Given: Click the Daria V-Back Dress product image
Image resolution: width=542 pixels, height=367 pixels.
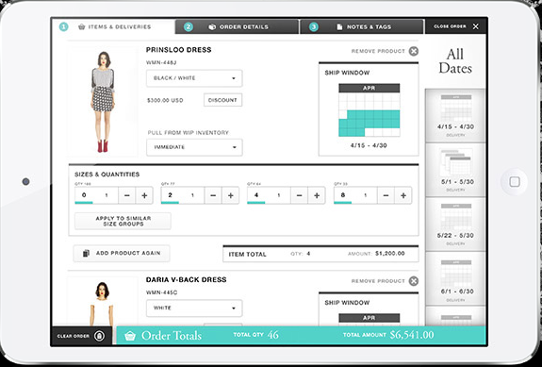Looking at the screenshot, I should coord(103,302).
